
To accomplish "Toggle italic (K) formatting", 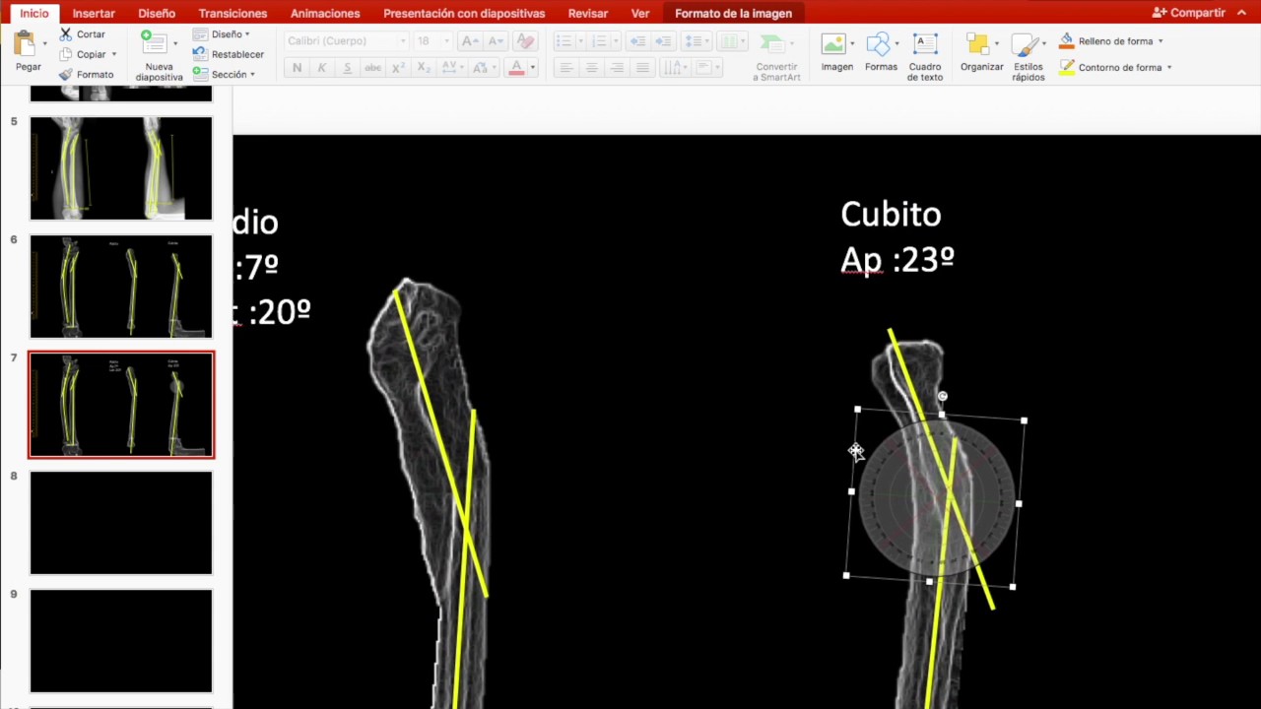I will click(x=321, y=68).
